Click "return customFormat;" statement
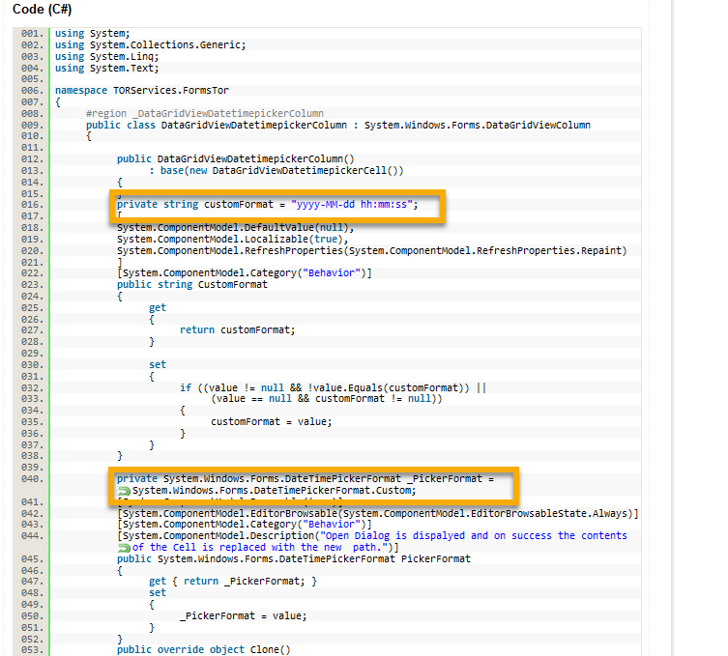728x656 pixels. [x=237, y=329]
